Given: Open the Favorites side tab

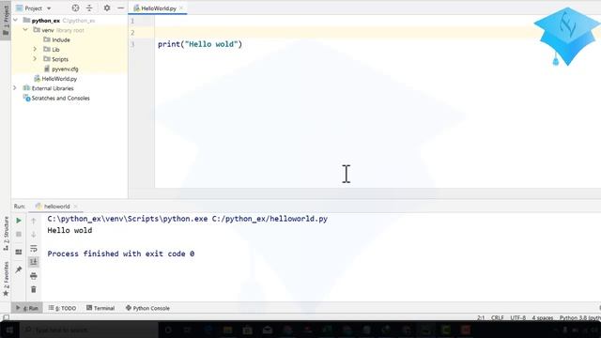Looking at the screenshot, I should point(6,279).
